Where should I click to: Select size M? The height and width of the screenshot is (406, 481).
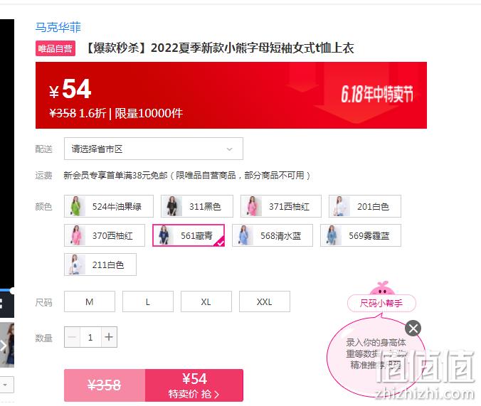coord(90,301)
